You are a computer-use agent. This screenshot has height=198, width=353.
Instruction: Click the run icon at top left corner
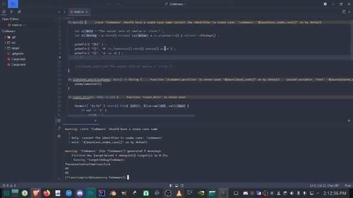(x=4, y=4)
